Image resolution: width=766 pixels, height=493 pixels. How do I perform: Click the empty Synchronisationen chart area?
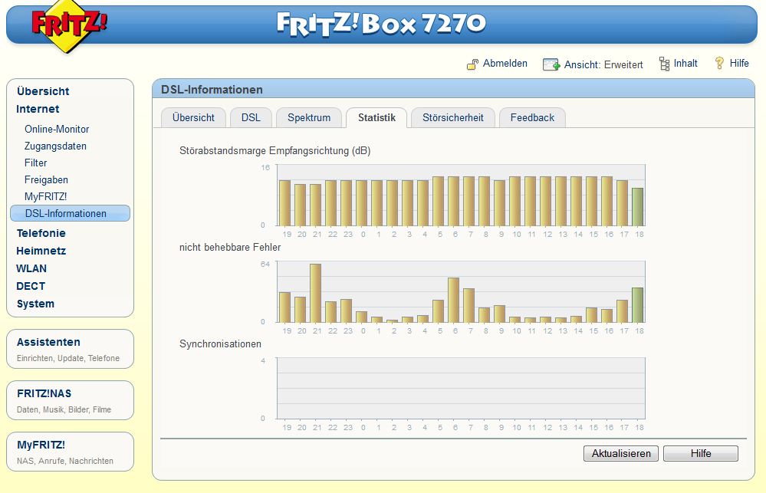461,388
